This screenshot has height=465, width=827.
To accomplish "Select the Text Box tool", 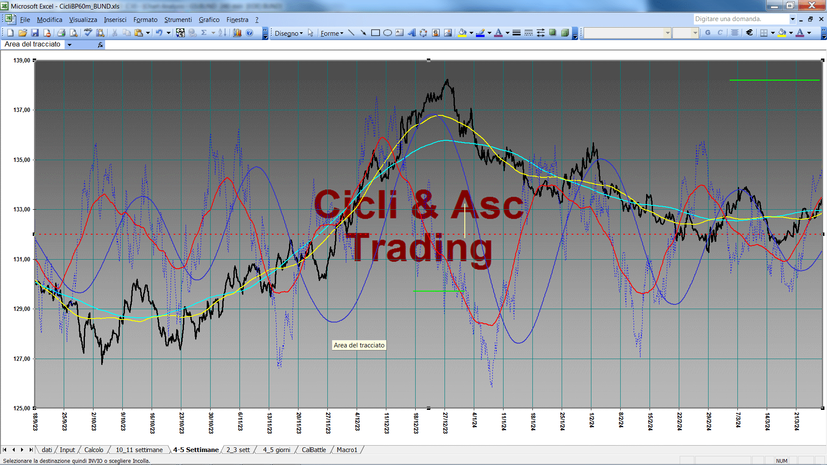I will click(400, 33).
